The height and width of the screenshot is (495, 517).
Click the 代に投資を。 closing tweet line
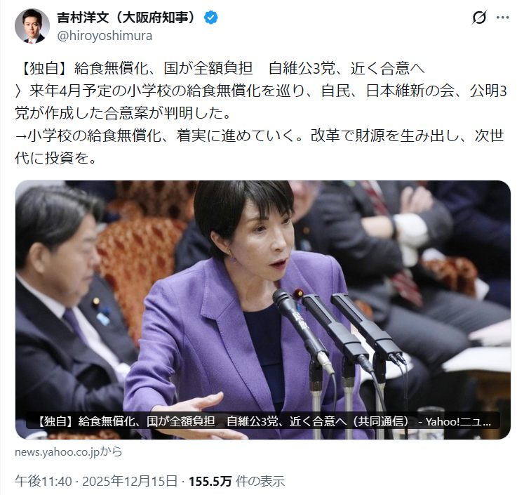coord(55,158)
